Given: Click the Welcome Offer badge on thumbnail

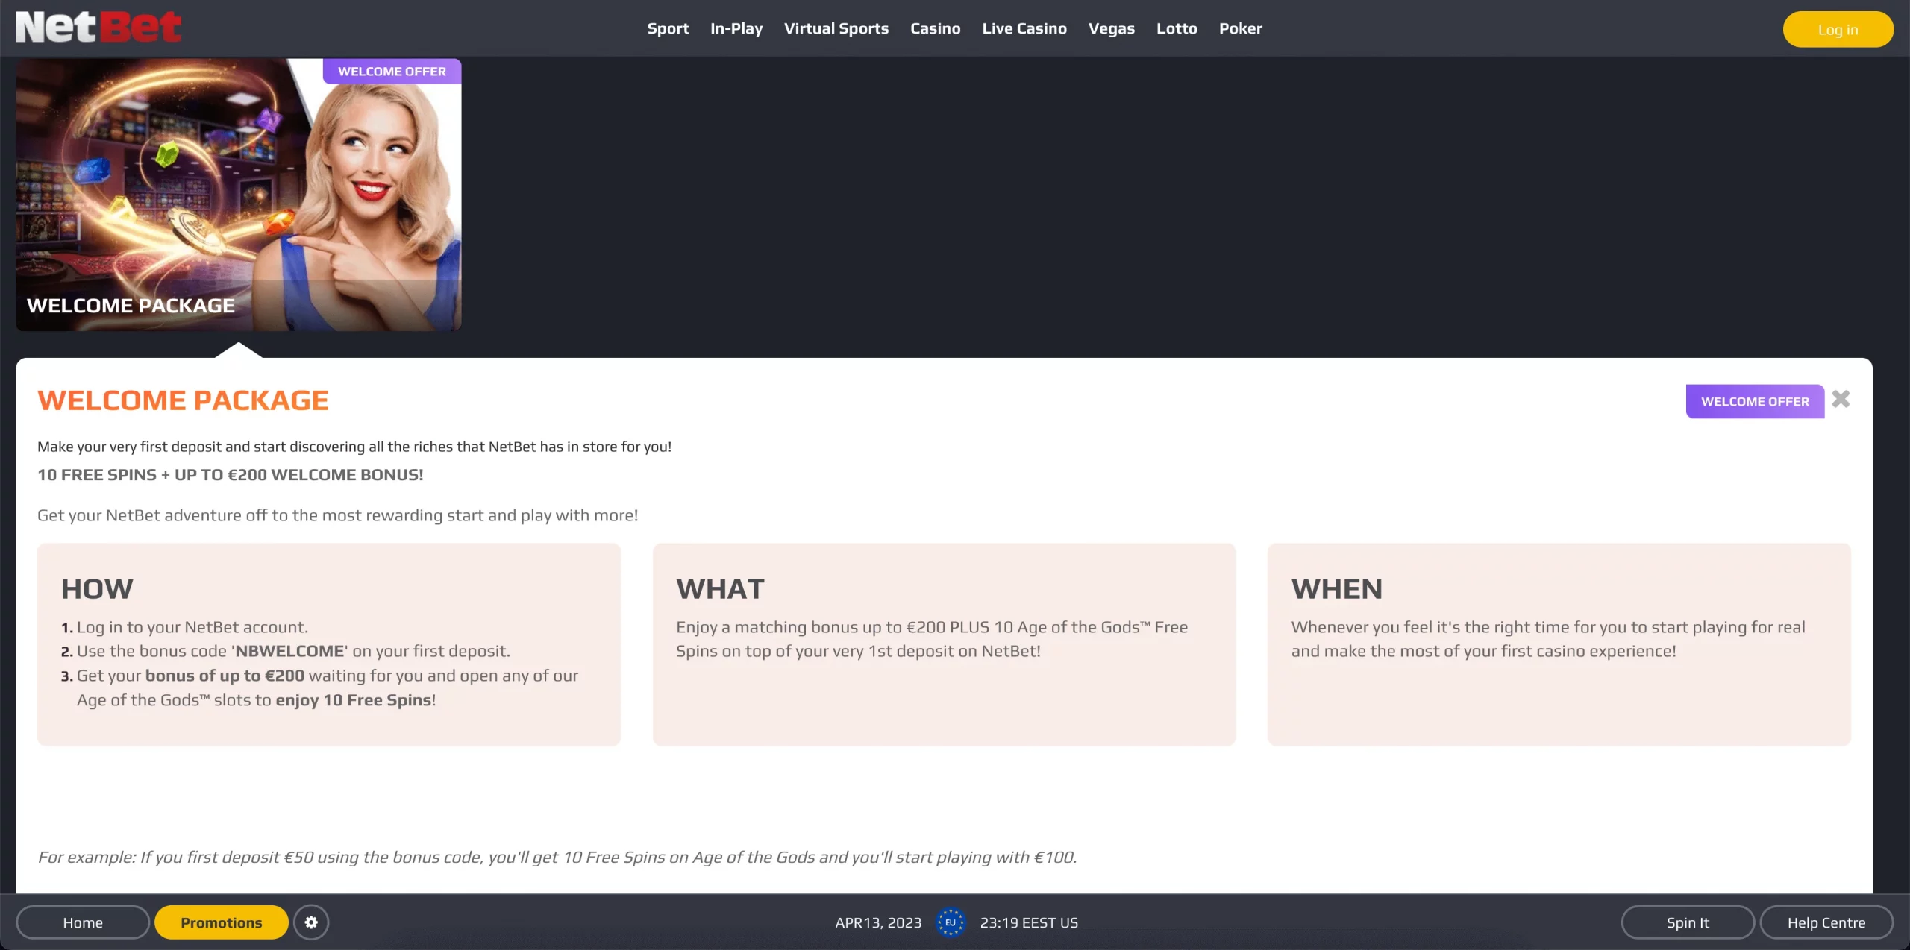Looking at the screenshot, I should (x=392, y=72).
